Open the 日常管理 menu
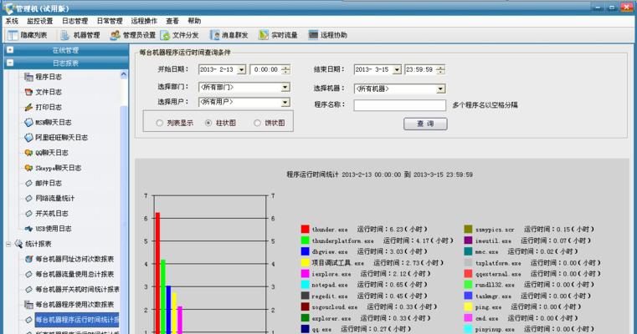The height and width of the screenshot is (334, 637). tap(110, 21)
